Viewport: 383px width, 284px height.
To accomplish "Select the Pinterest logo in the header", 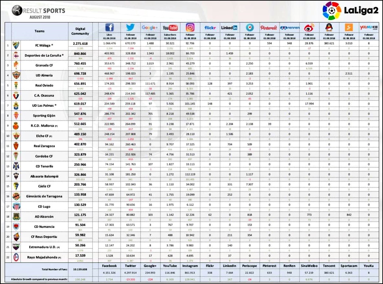I will click(x=269, y=28).
